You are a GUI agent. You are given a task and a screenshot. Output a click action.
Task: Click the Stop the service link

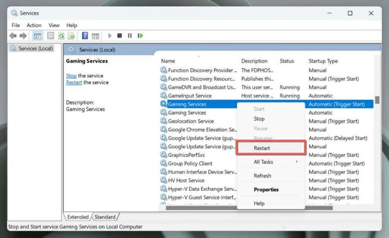point(71,76)
